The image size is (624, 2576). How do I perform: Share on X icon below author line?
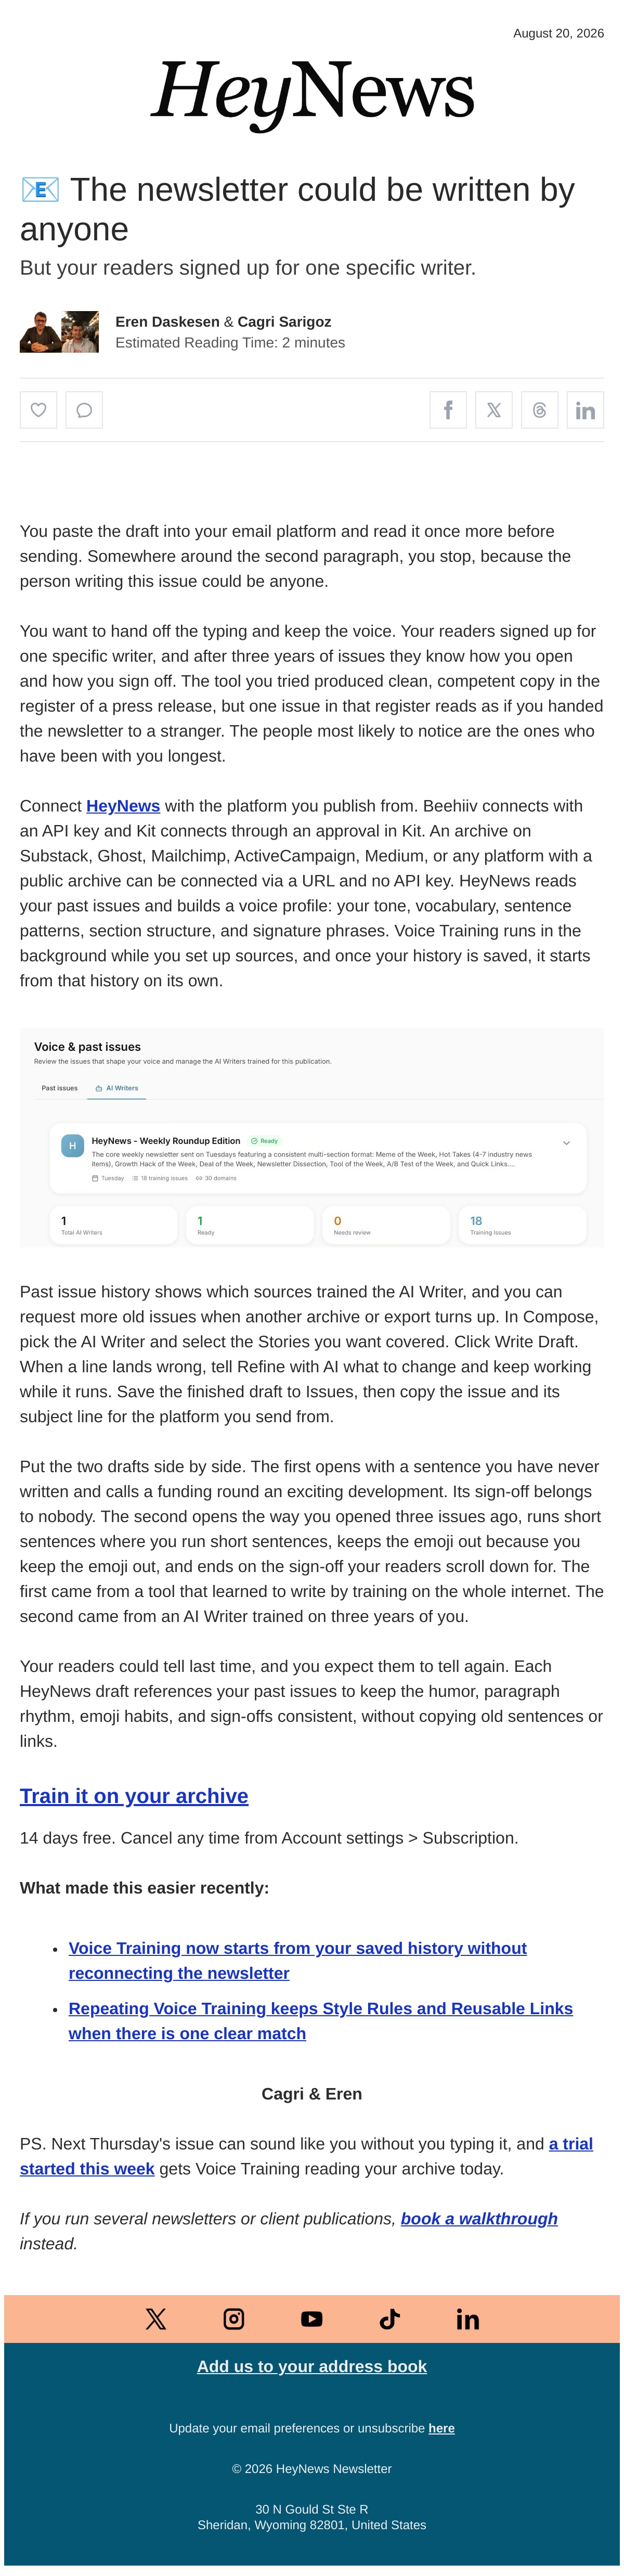(494, 410)
